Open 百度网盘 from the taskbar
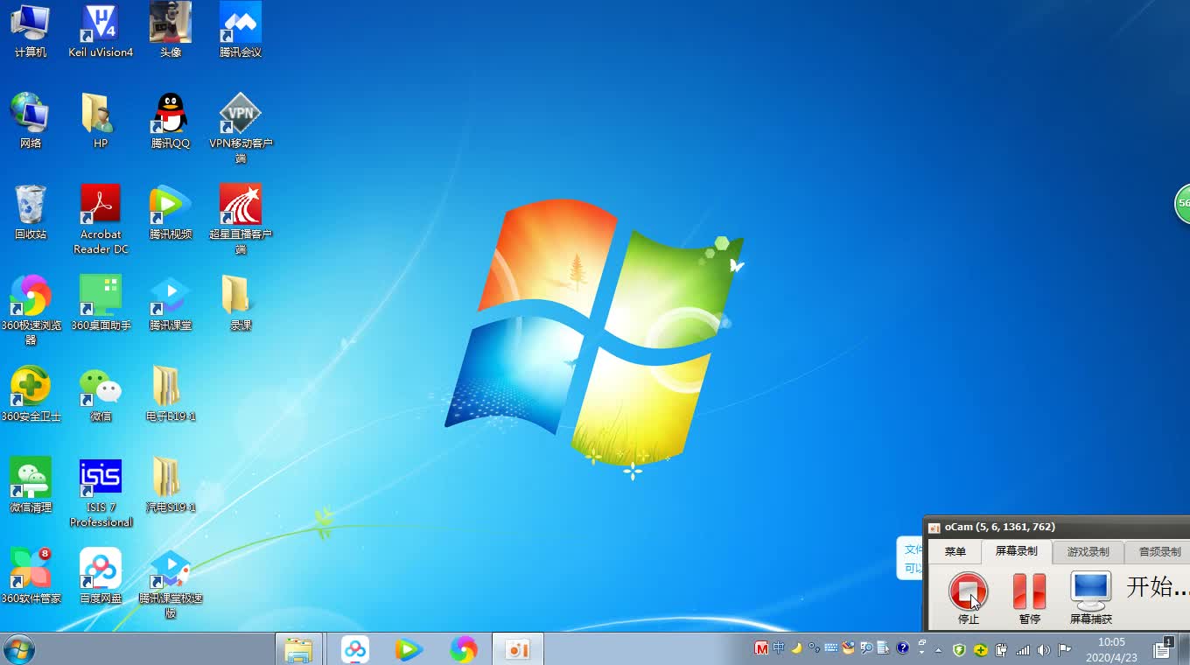Screen dimensions: 1190x665 click(x=355, y=649)
